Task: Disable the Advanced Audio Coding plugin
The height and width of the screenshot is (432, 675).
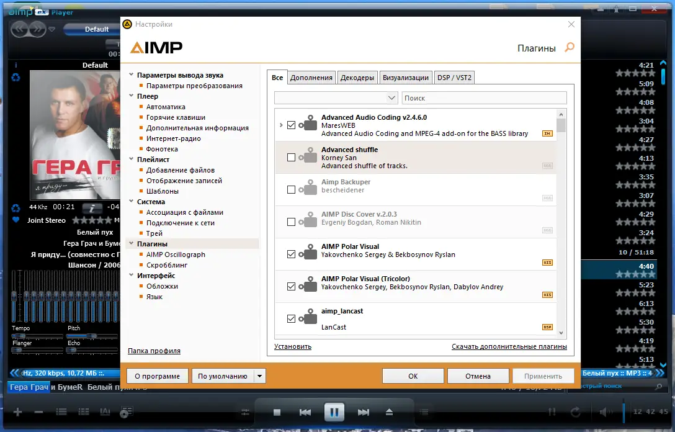Action: [291, 125]
